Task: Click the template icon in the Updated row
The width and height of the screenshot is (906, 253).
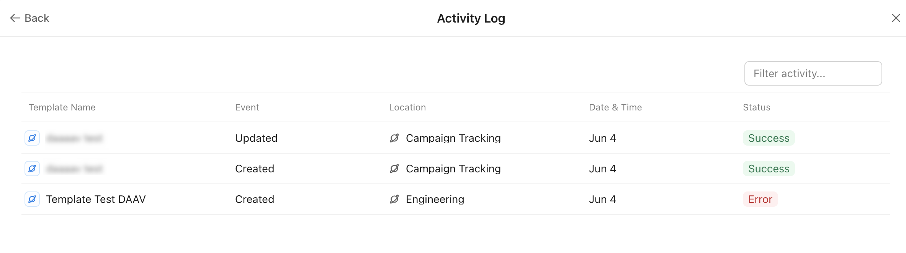Action: pyautogui.click(x=32, y=138)
